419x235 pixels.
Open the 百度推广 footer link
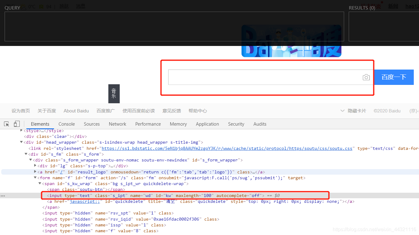106,111
